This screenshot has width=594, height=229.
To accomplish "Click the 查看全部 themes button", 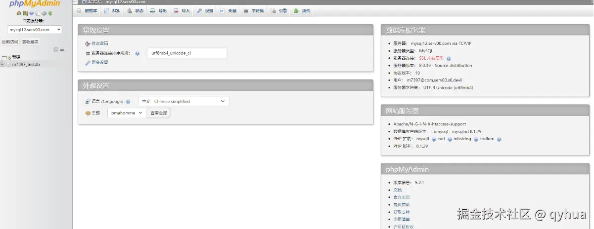I will coord(159,113).
